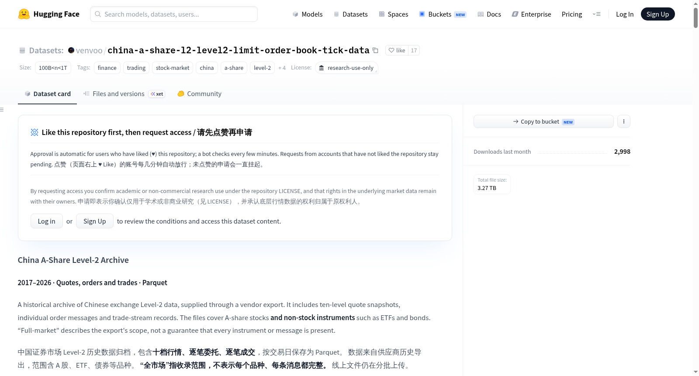The image size is (699, 376).
Task: Click the 2,998 downloads value
Action: [622, 152]
